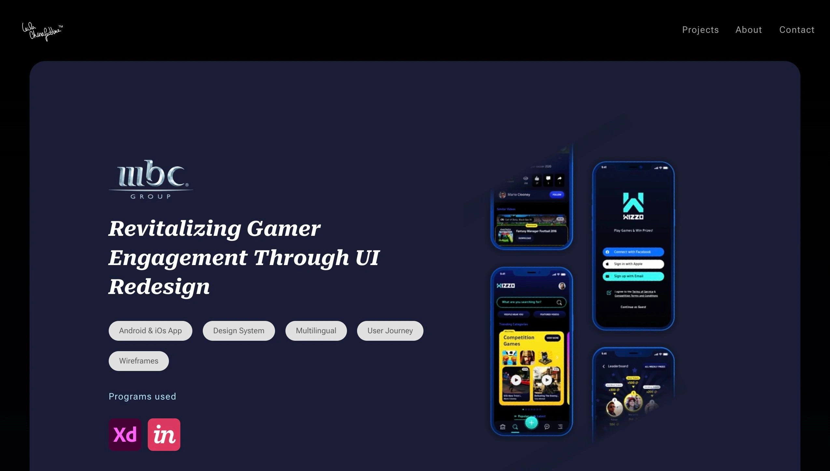
Task: Click the Adobe XD program icon
Action: (125, 435)
